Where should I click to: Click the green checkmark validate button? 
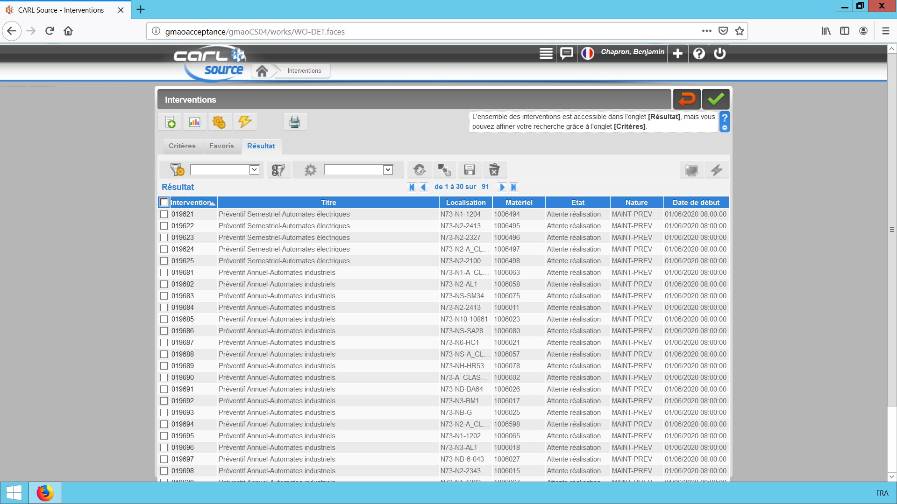[x=715, y=99]
